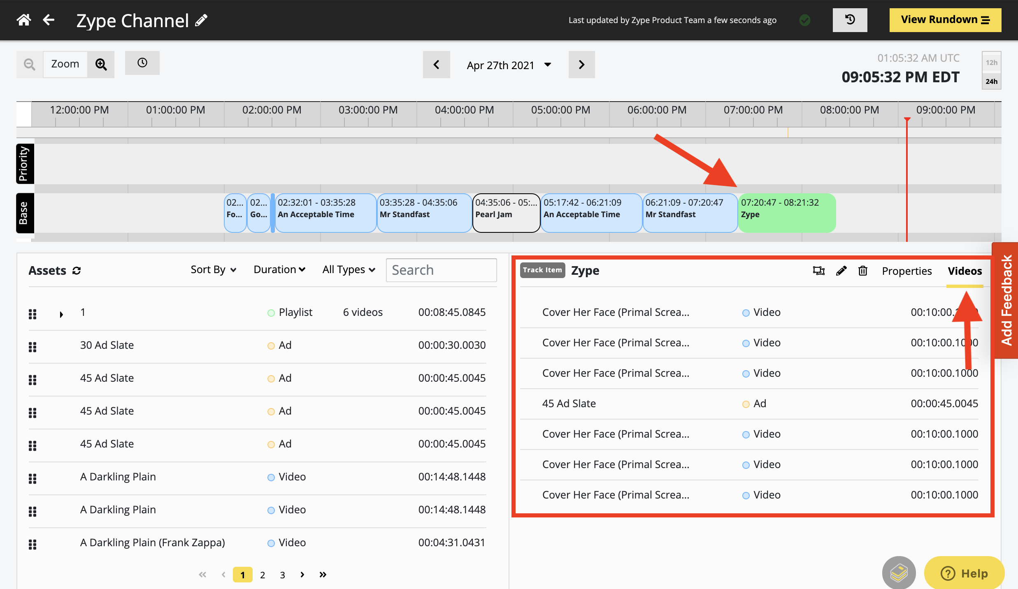Click the Base track label
This screenshot has height=589, width=1018.
(x=25, y=213)
